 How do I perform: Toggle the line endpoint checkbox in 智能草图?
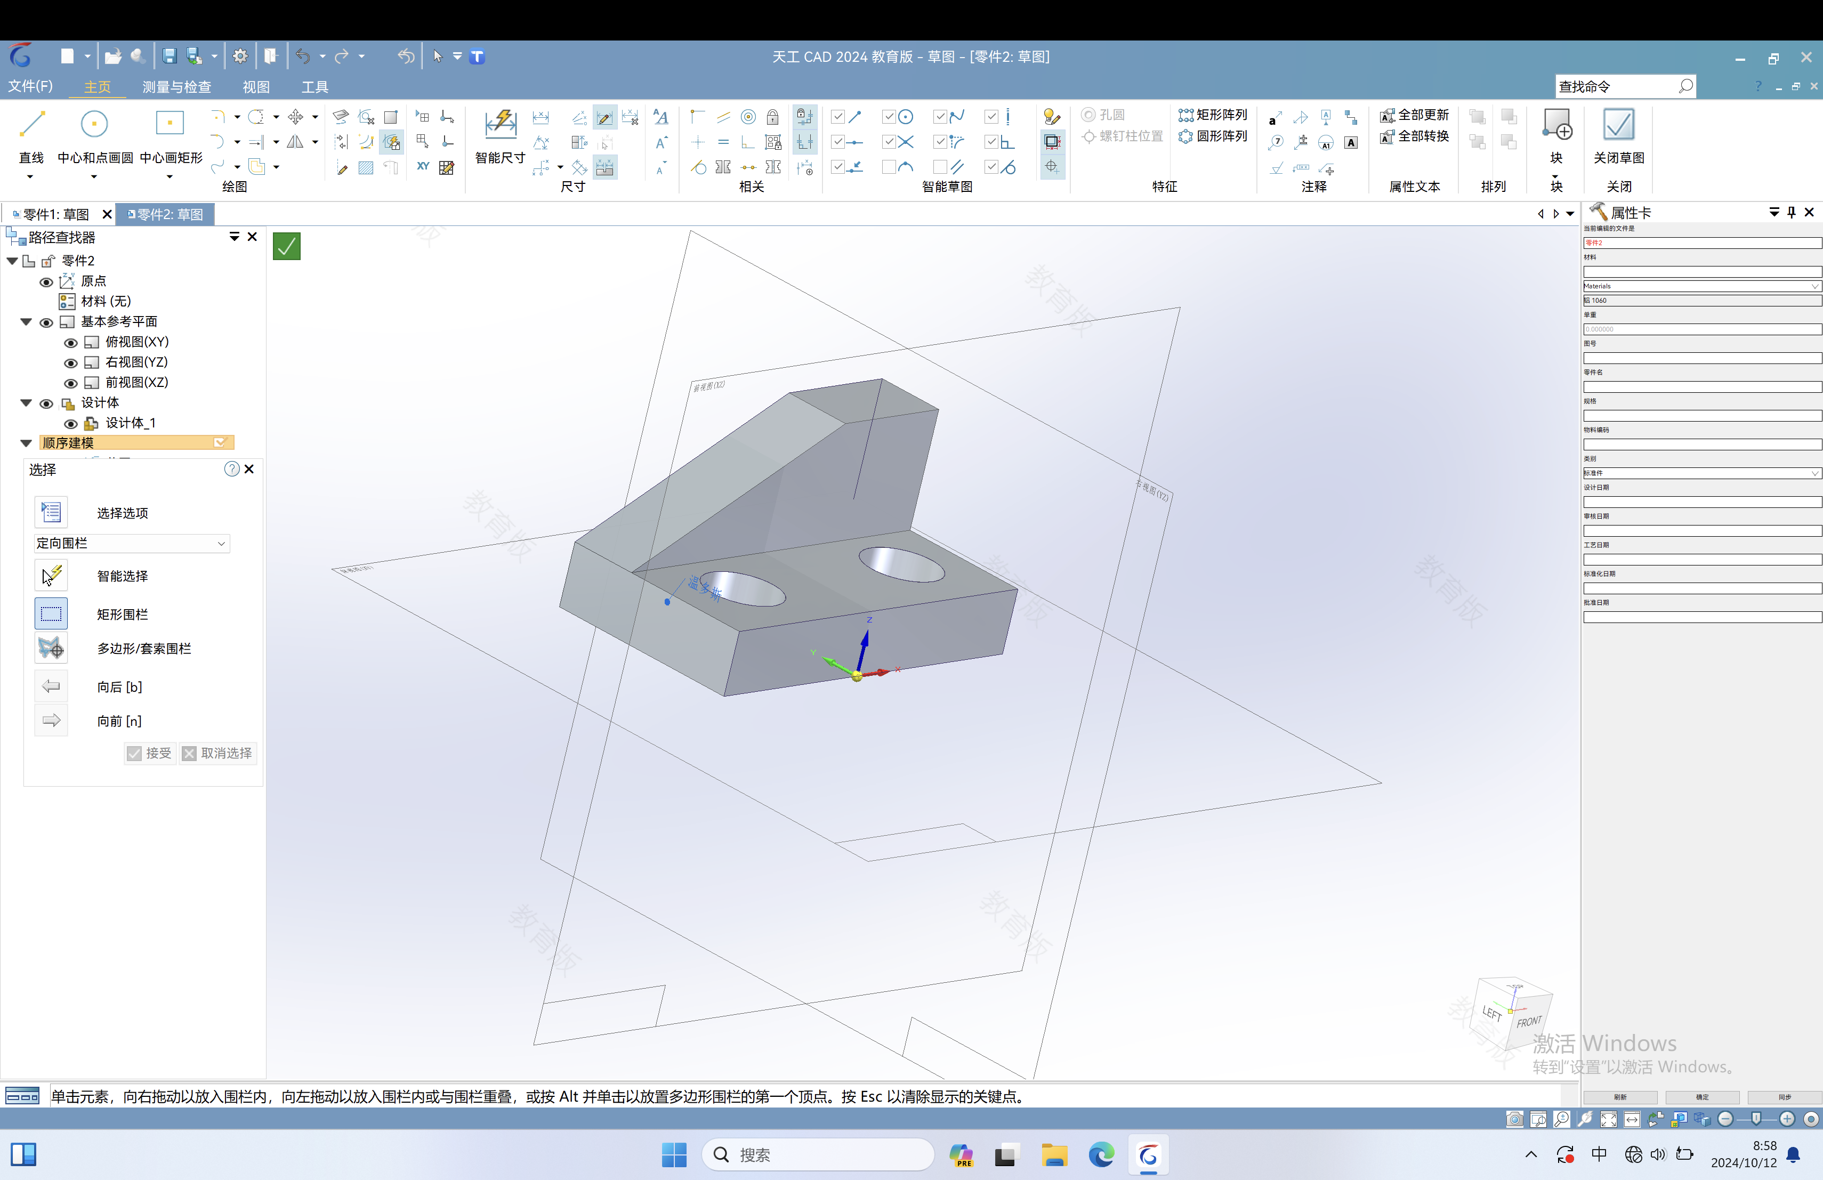(838, 116)
